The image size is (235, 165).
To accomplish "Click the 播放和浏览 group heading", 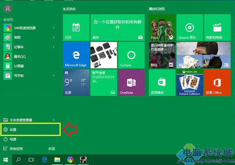I will (x=157, y=9).
